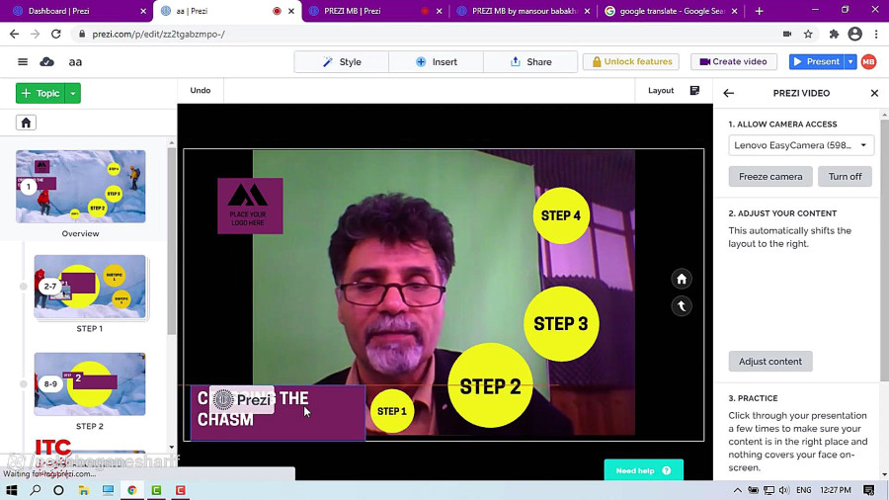Expand the Topic type dropdown arrow

[x=73, y=93]
